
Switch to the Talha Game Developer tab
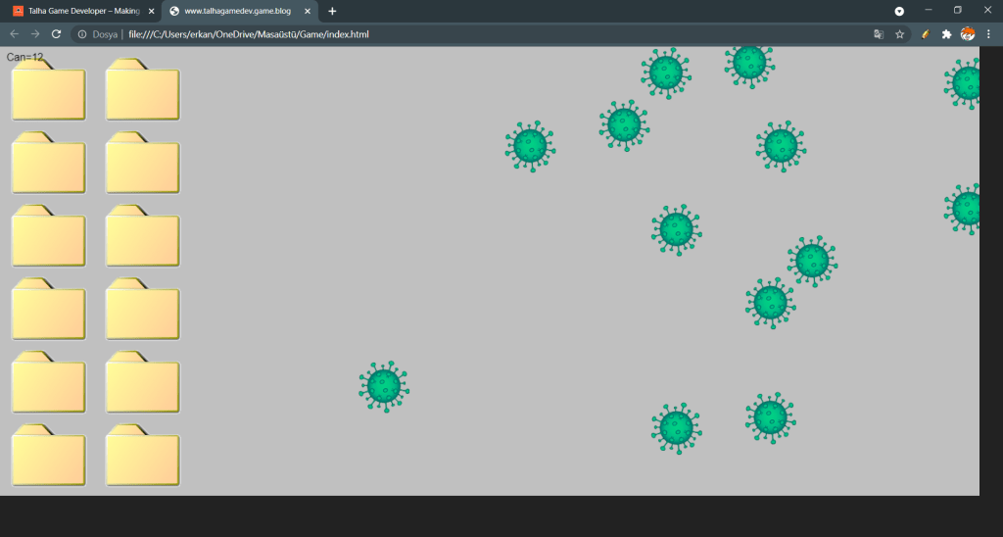click(78, 11)
